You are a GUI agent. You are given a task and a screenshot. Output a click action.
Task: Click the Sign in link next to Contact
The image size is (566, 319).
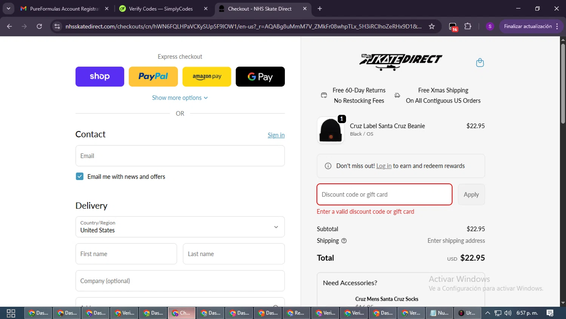(x=276, y=135)
